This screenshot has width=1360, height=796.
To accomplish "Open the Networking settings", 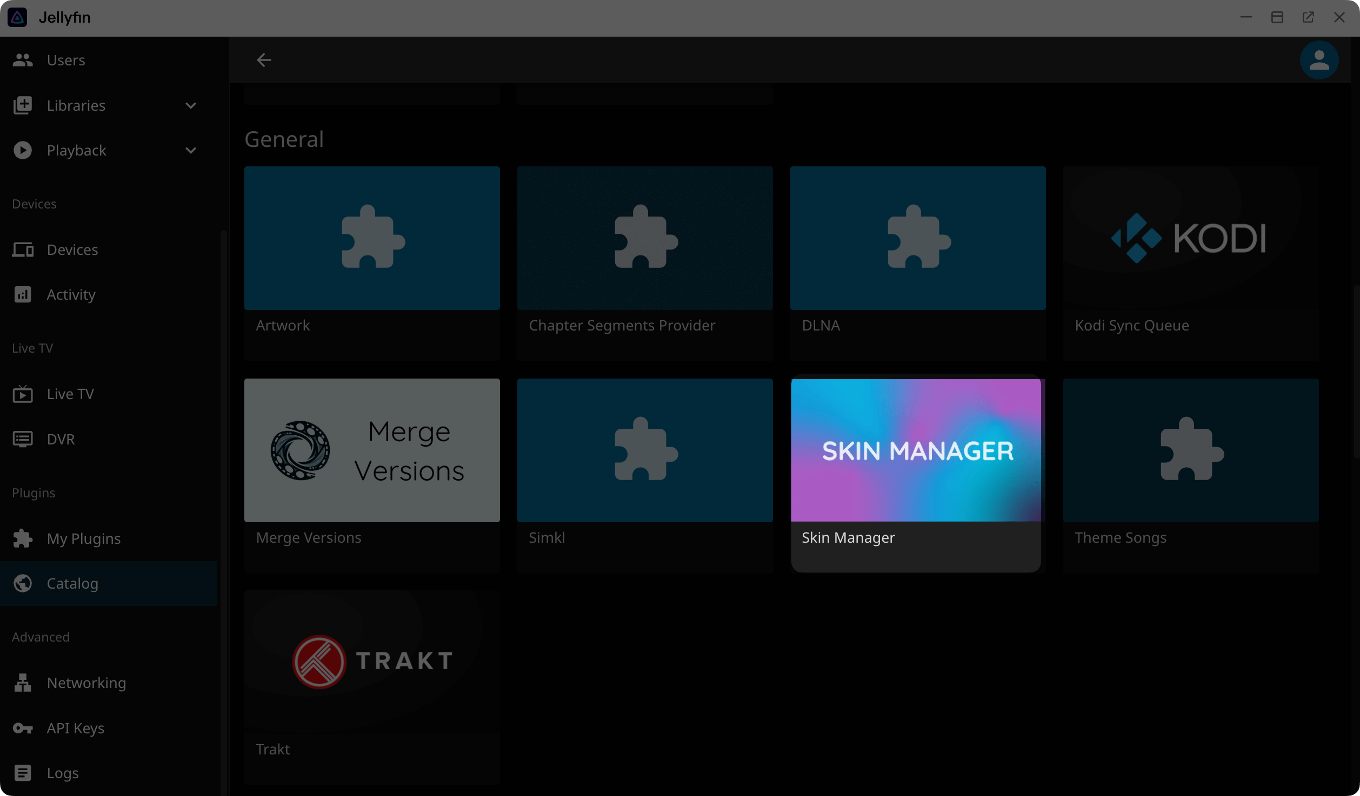I will [x=86, y=683].
